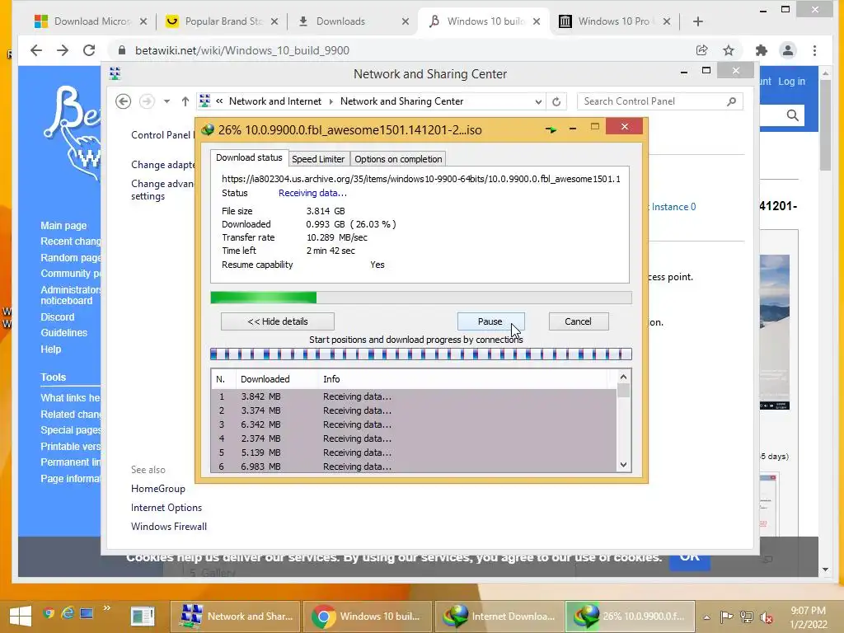This screenshot has width=844, height=633.
Task: Open the Internet Options link
Action: (166, 507)
